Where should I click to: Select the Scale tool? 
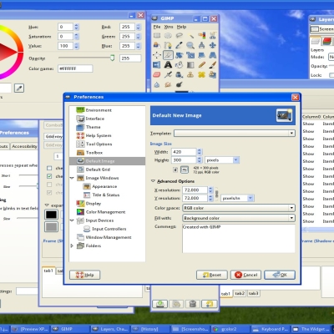coord(190,55)
